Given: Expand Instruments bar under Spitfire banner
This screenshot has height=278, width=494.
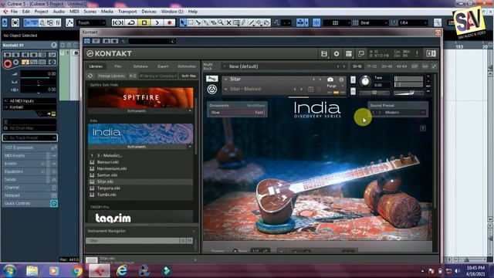Looking at the screenshot, I should pyautogui.click(x=140, y=111).
